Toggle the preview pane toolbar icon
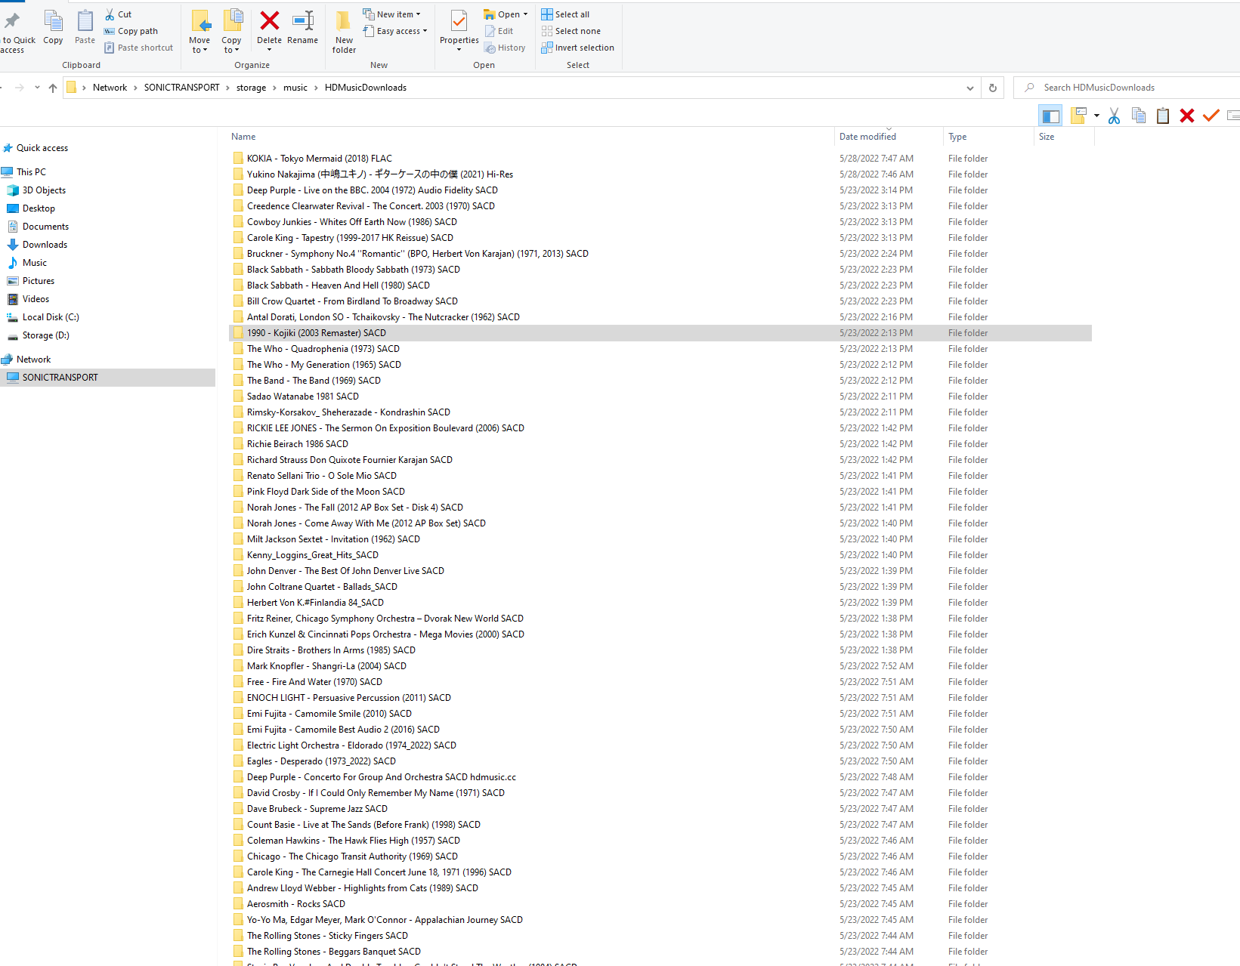 click(1050, 116)
